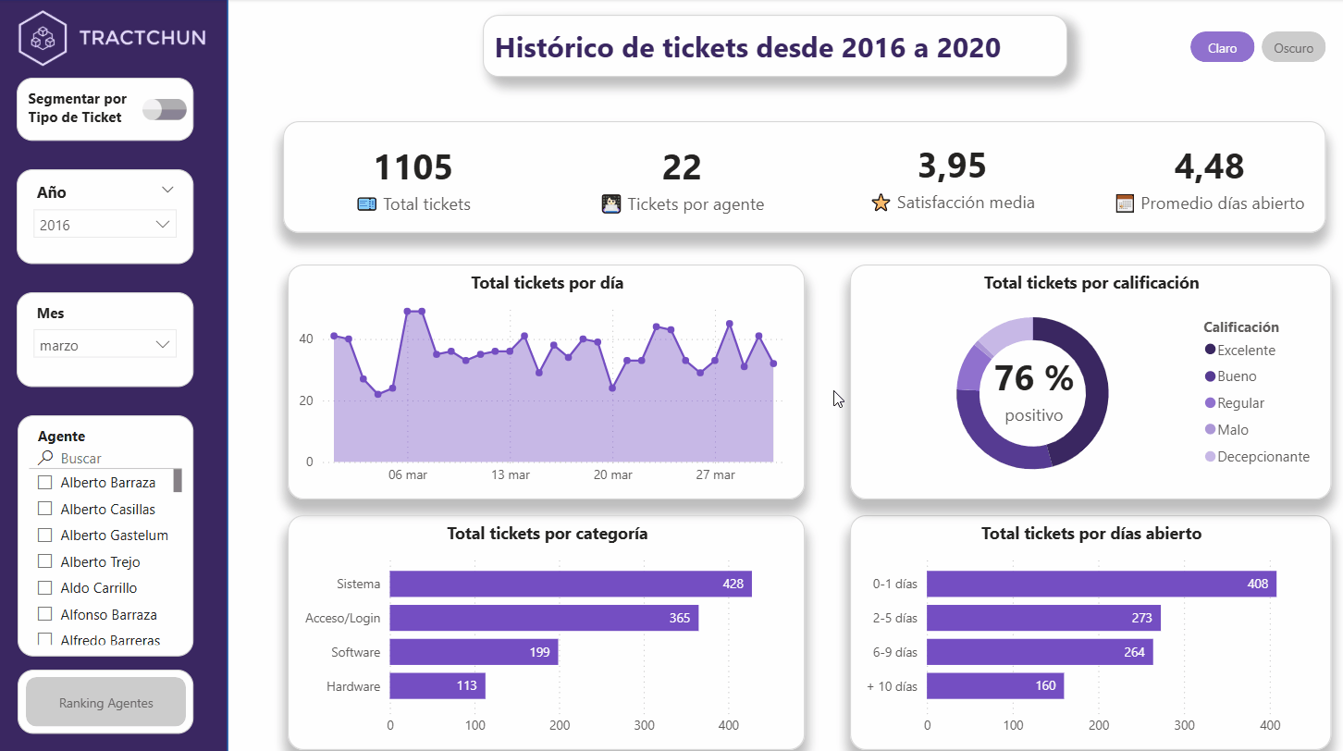The image size is (1343, 751).
Task: Switch to the Claro theme
Action: coord(1222,48)
